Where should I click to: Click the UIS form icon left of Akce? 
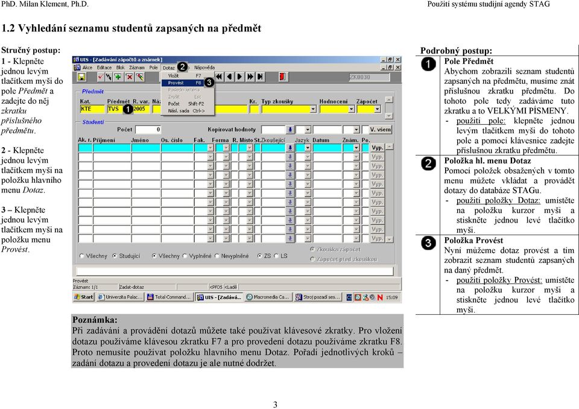(x=77, y=68)
